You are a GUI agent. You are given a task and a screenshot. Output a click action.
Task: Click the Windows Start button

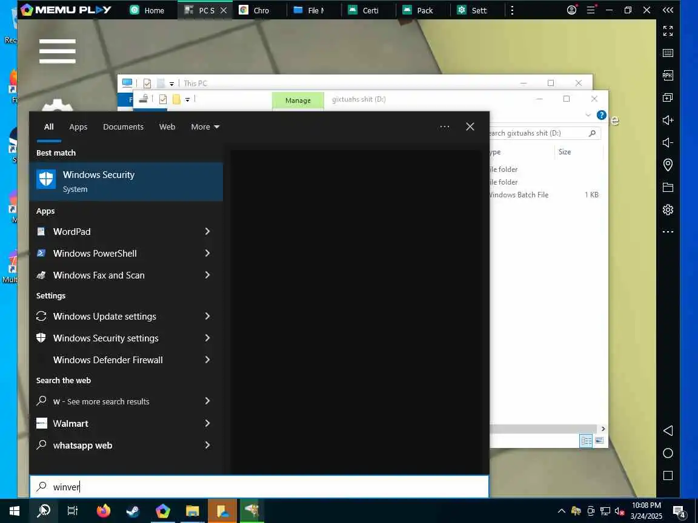[15, 510]
